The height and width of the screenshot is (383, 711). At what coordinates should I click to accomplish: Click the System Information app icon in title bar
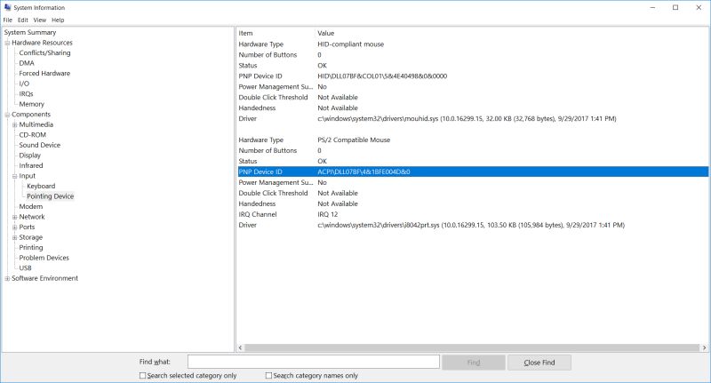[x=7, y=7]
